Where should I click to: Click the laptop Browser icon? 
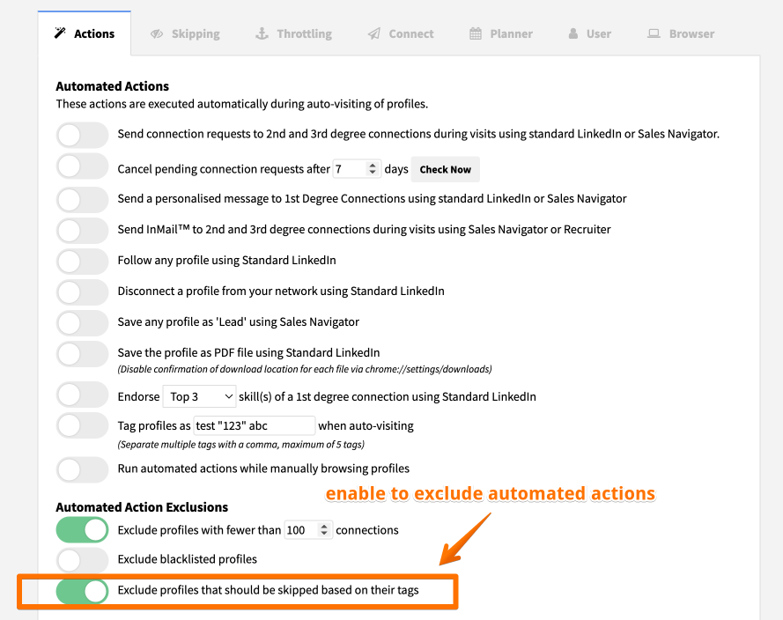pyautogui.click(x=654, y=33)
